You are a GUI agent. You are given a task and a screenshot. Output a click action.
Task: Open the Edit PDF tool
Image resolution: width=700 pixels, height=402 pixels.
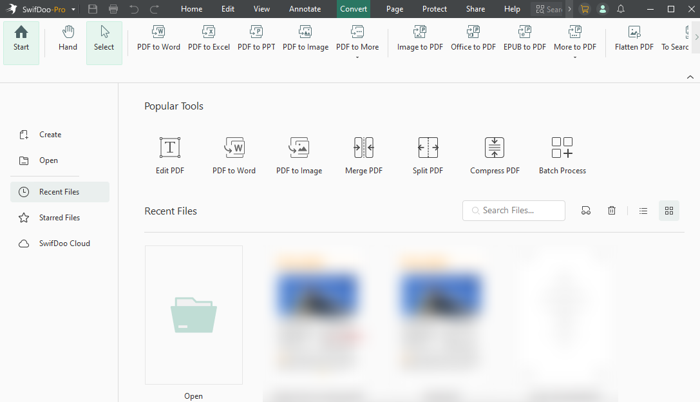169,155
